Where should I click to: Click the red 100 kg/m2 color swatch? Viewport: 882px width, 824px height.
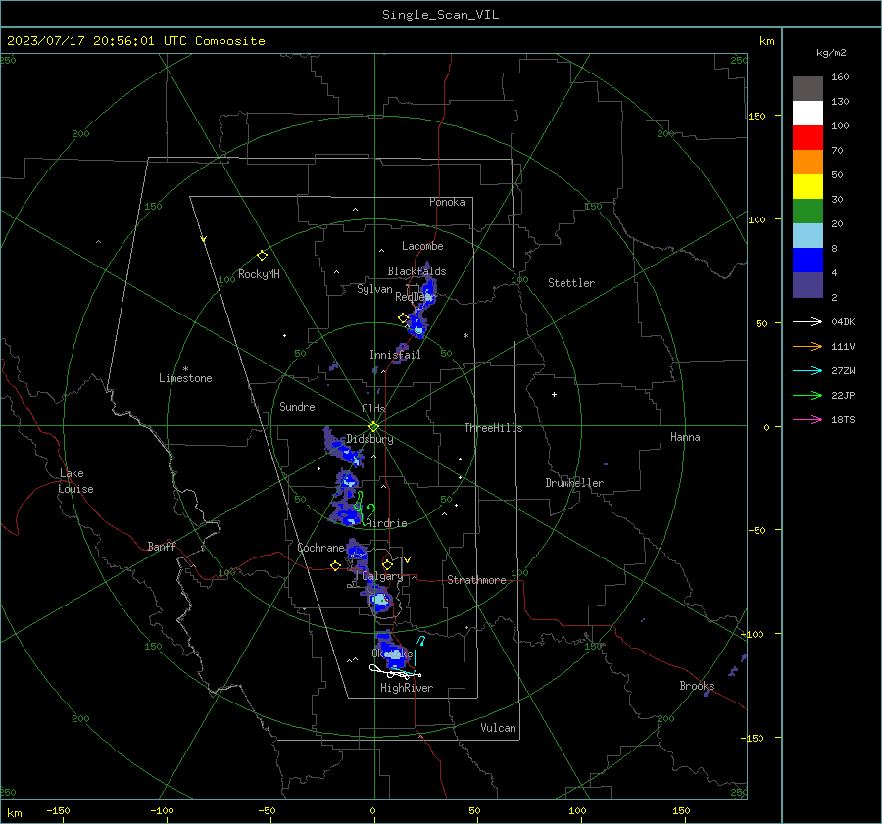(808, 138)
